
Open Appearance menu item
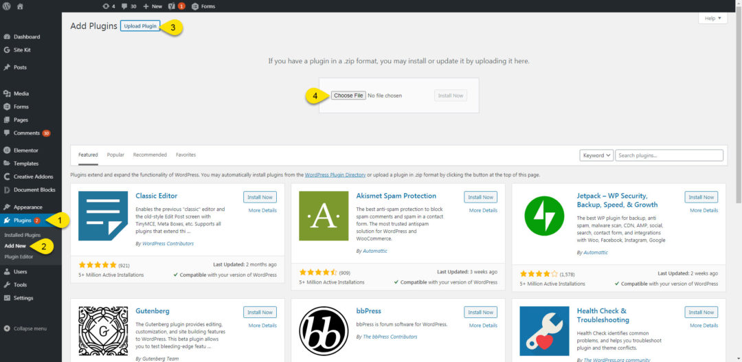28,207
